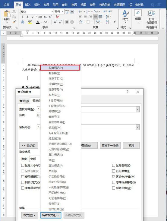
Task: Toggle 区分前缀 checkbox
Action: [114, 165]
